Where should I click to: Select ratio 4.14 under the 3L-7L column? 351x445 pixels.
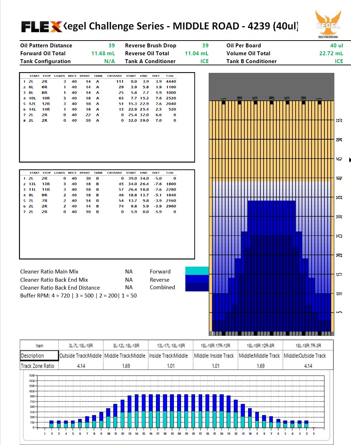tap(81, 366)
